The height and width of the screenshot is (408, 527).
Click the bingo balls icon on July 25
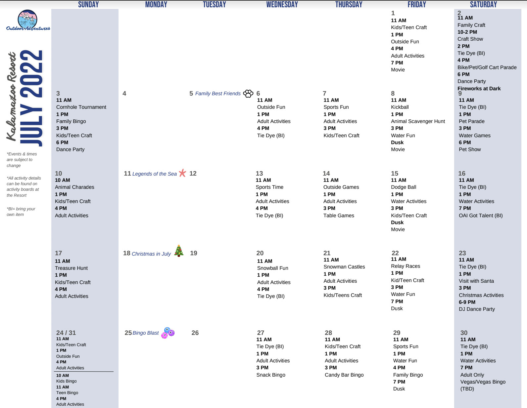168,333
